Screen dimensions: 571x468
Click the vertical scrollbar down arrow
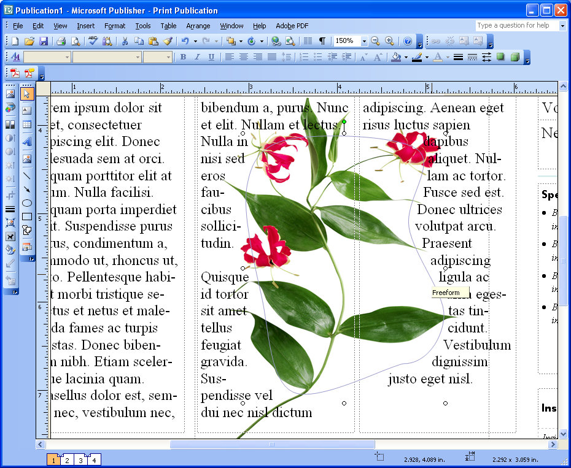[x=563, y=434]
